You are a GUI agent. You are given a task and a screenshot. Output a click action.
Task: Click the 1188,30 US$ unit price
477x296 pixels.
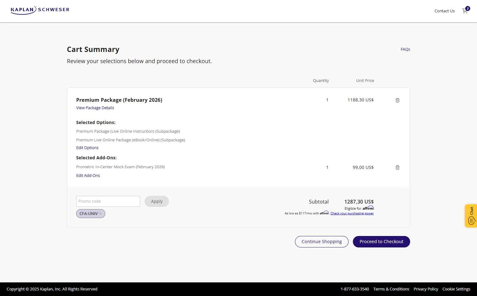tap(361, 100)
